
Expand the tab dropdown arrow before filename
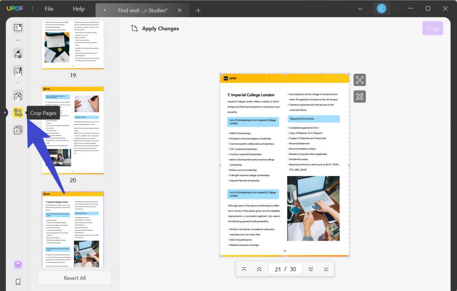104,10
